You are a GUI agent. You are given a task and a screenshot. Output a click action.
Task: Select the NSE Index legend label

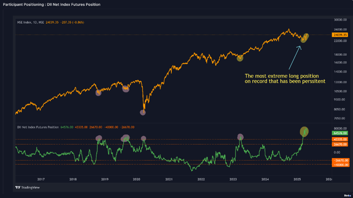[x=30, y=22]
